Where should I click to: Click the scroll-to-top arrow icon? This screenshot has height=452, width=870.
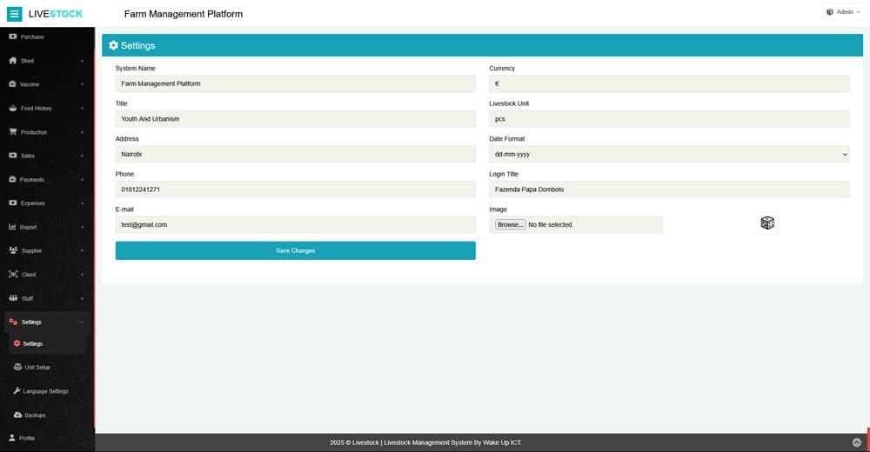point(857,442)
